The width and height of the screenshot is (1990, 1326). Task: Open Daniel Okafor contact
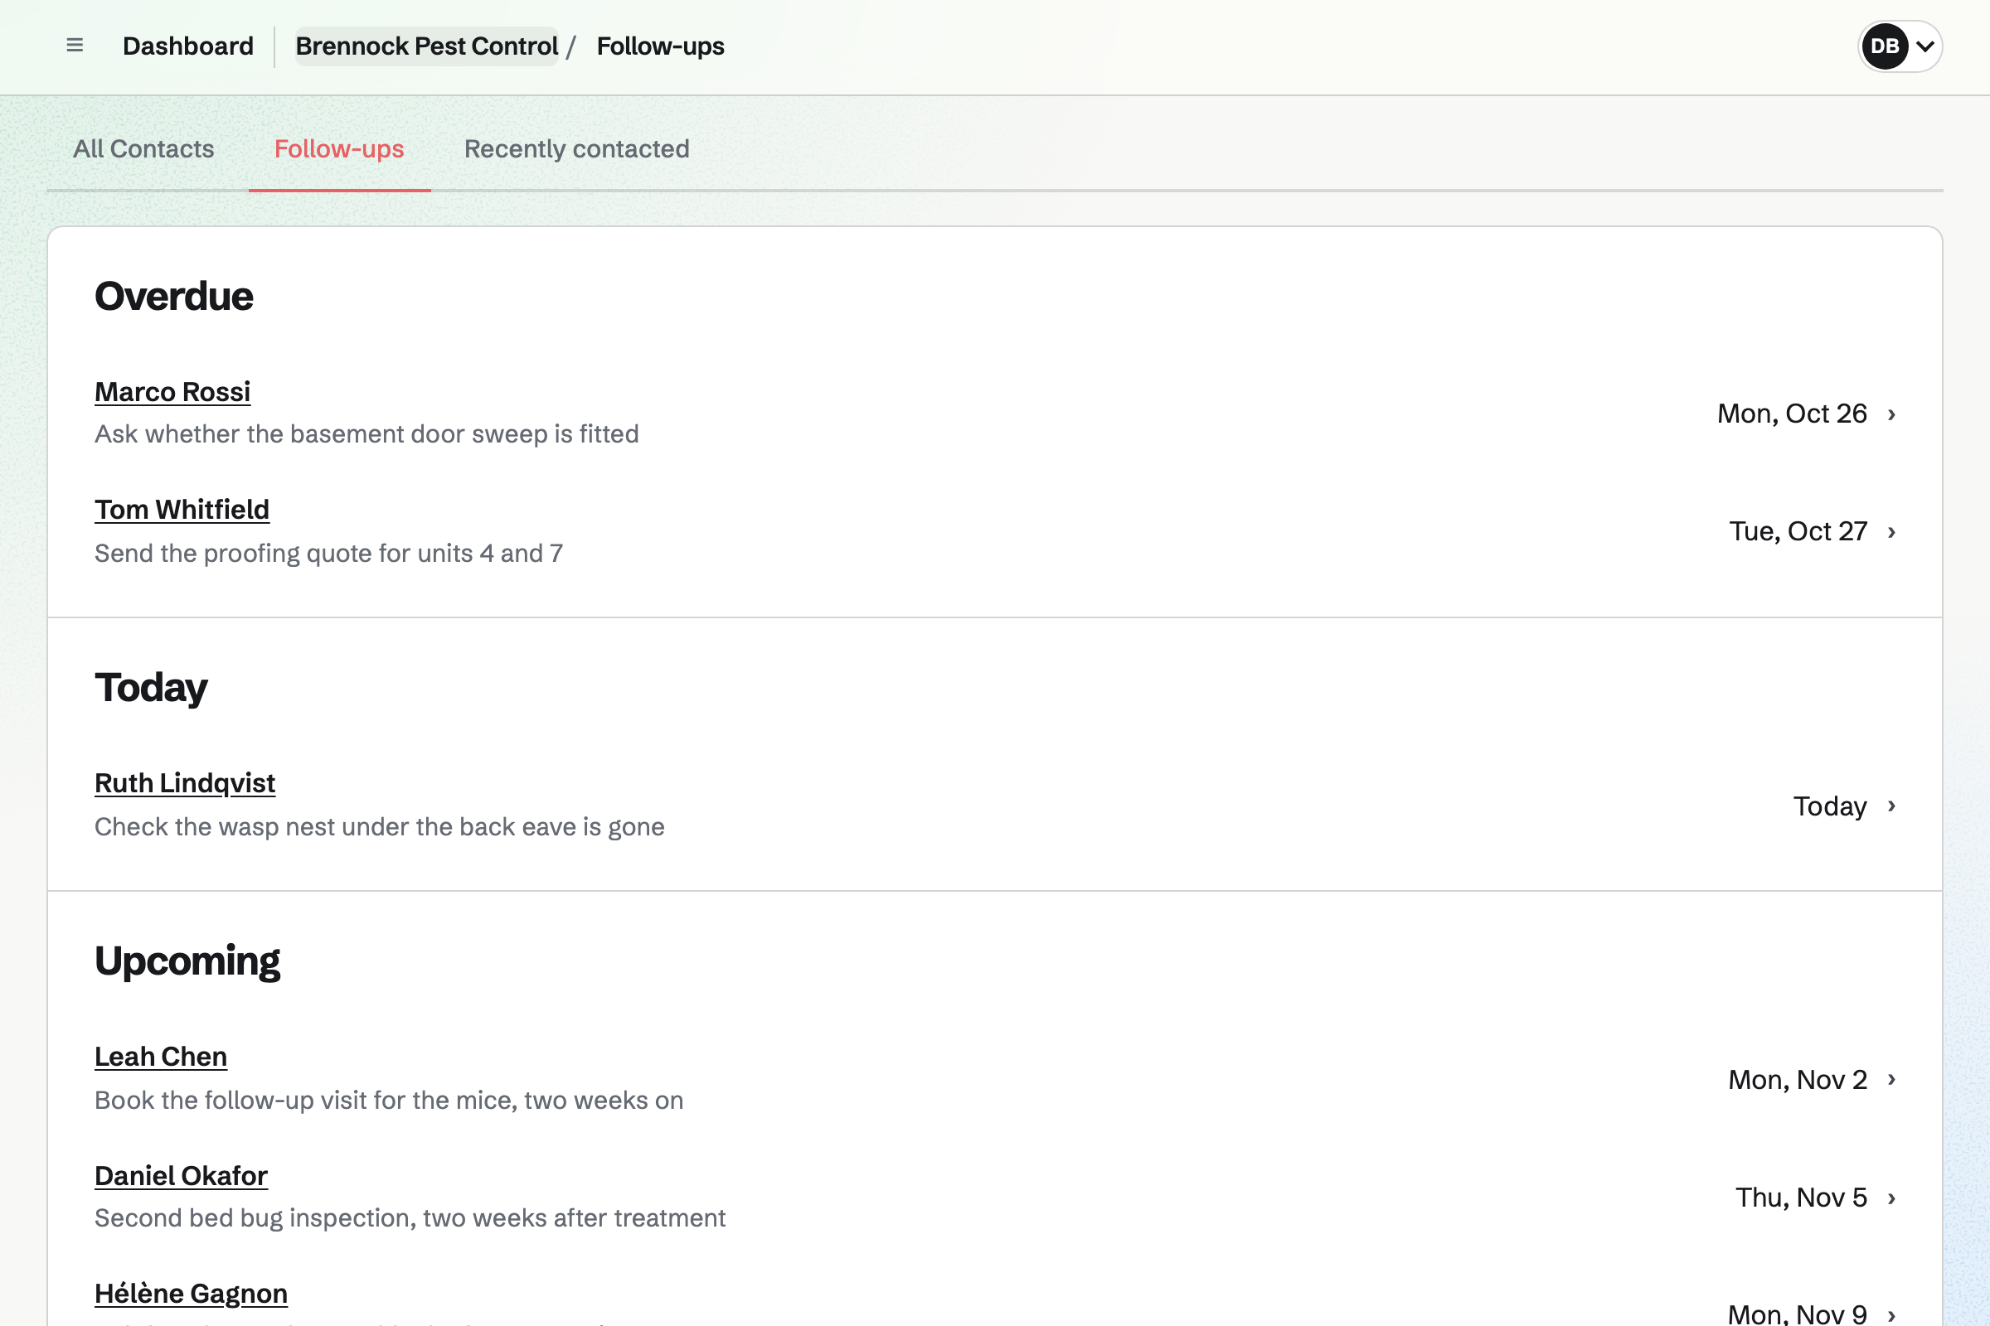click(x=181, y=1175)
